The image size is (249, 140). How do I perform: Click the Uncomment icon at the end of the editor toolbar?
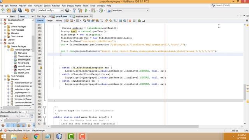(x=144, y=21)
